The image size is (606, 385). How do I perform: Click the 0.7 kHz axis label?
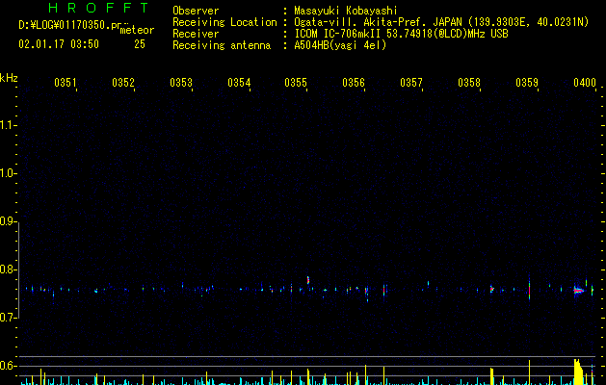coord(8,318)
